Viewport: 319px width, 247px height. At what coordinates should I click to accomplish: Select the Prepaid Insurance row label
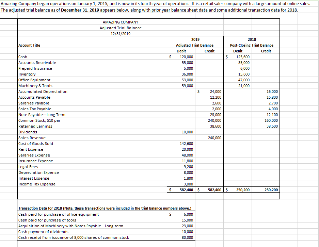click(x=34, y=68)
